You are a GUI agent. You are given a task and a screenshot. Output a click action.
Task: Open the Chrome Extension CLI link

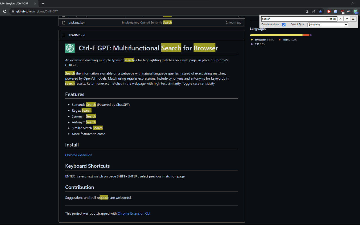point(134,213)
